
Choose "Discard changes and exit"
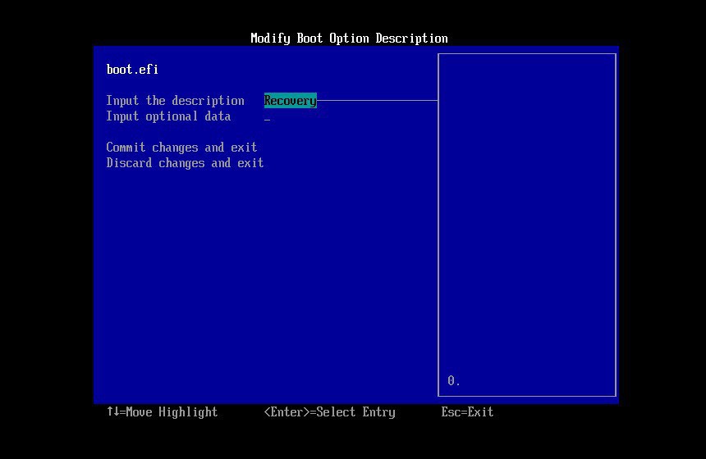tap(185, 163)
